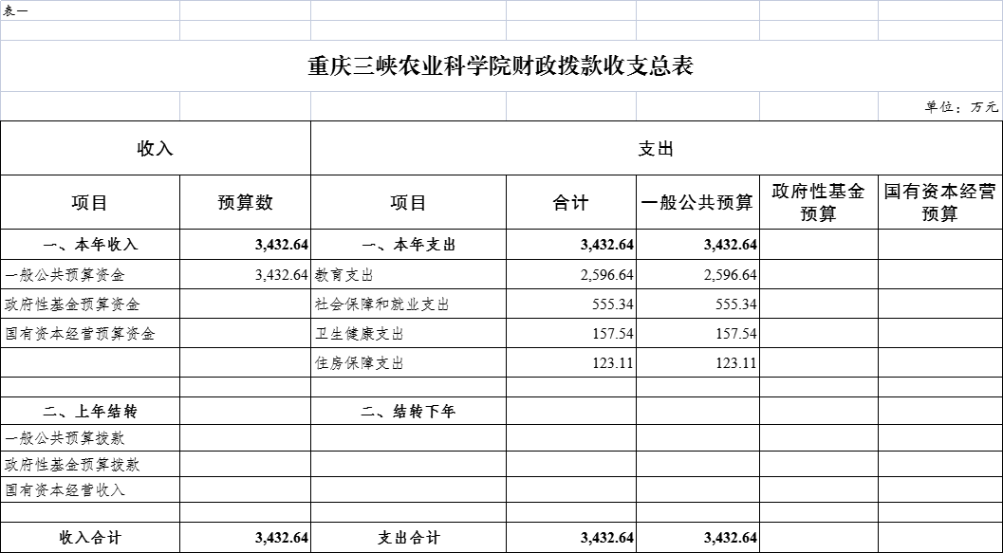Click the 支出 section header cell
The image size is (1003, 553).
[656, 149]
